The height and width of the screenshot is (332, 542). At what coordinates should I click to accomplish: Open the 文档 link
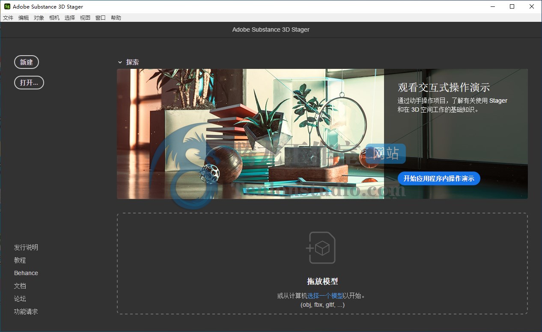(20, 286)
